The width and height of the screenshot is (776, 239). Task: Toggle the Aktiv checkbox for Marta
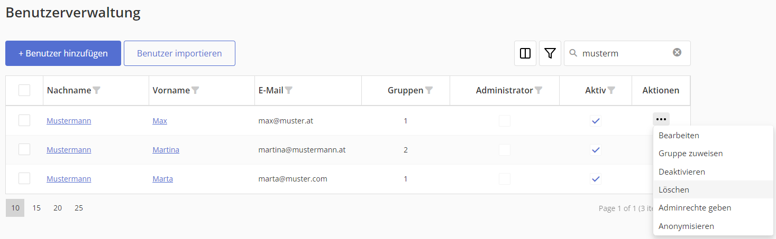596,179
